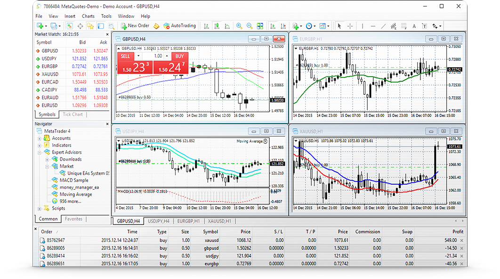Viewport: 500px width, 279px height.
Task: Adjust lot size in the order volume field
Action: point(158,56)
